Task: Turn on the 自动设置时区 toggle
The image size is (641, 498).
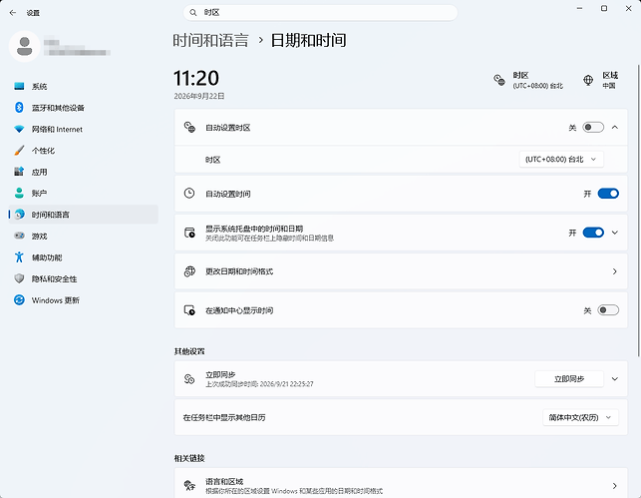Action: tap(593, 128)
